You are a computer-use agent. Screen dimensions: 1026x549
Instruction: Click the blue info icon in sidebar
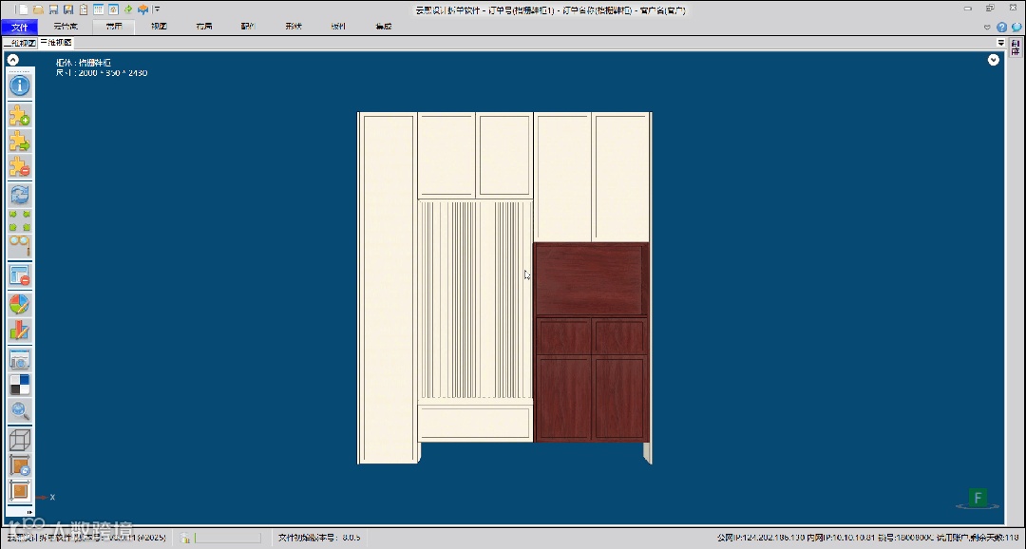click(x=20, y=85)
